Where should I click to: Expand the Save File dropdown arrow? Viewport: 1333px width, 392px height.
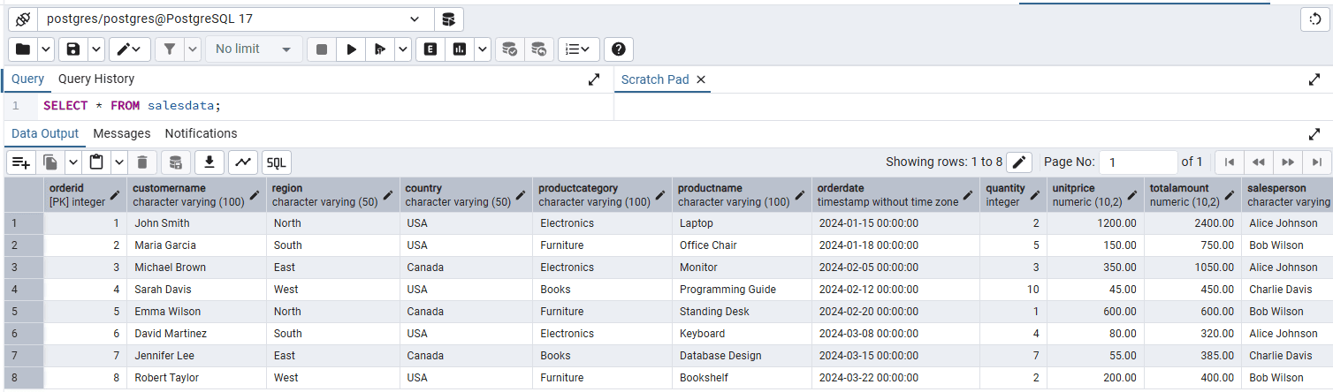pyautogui.click(x=97, y=49)
